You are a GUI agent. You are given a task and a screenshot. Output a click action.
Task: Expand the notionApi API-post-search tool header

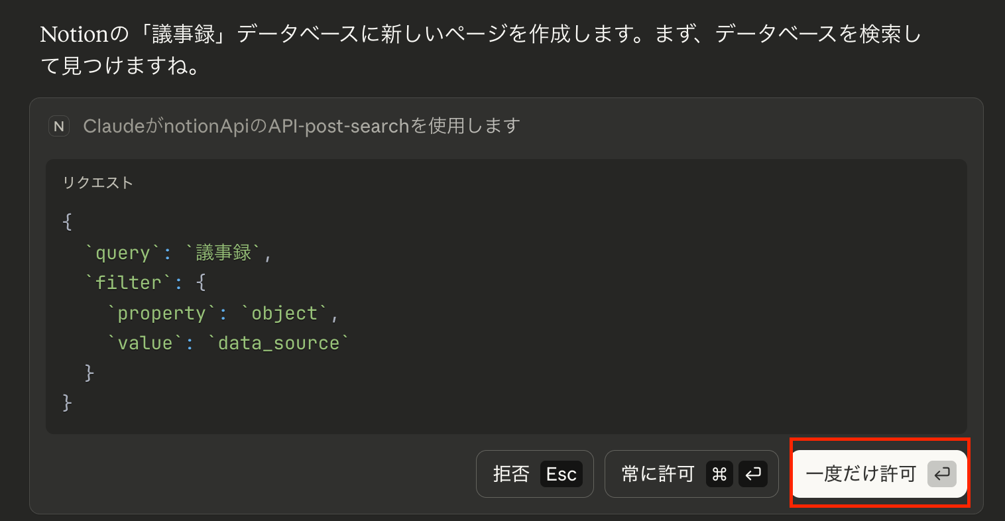[301, 126]
